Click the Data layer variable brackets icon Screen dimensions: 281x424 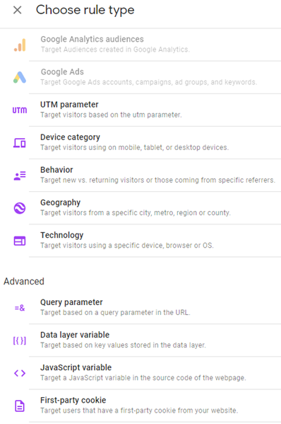click(20, 340)
